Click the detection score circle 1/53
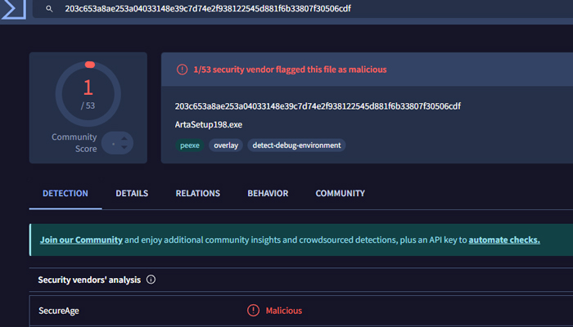 [x=88, y=94]
